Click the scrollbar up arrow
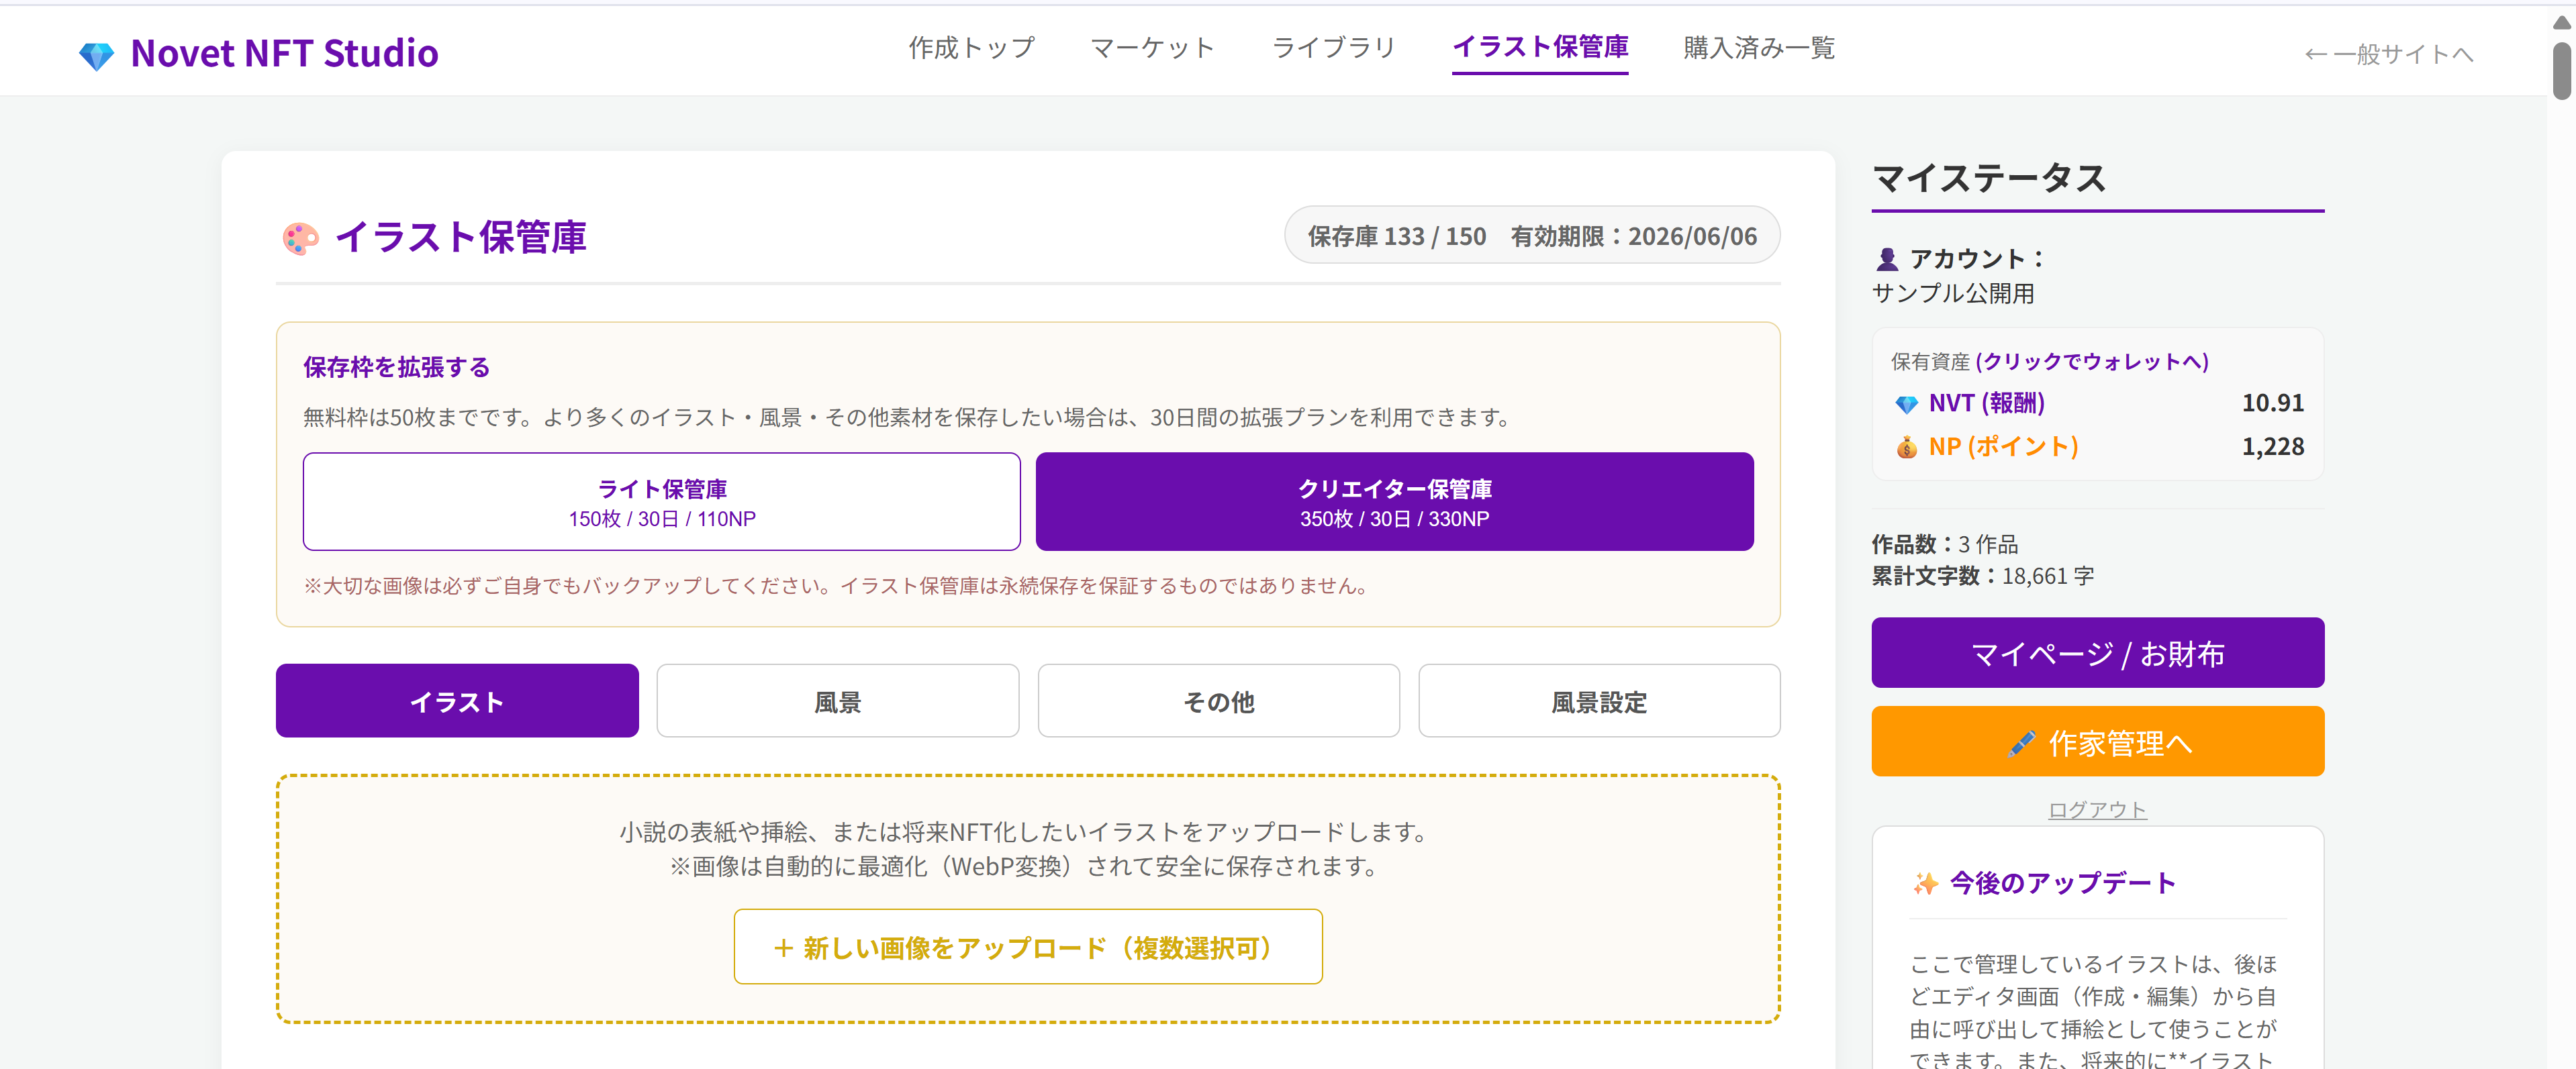 click(2561, 22)
